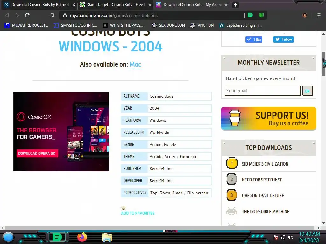This screenshot has height=244, width=326.
Task: Click the volume speaker tray icon
Action: coord(291,237)
